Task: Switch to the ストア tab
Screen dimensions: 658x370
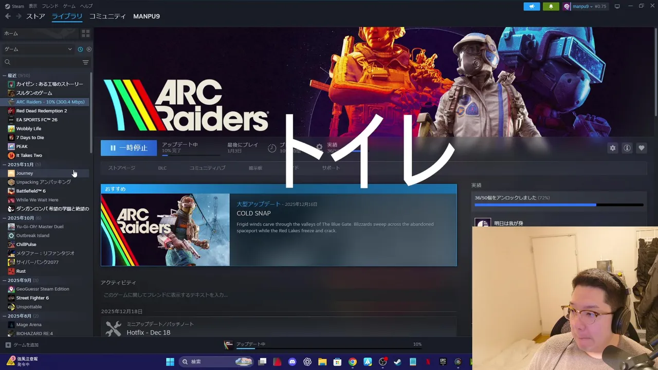Action: tap(35, 16)
